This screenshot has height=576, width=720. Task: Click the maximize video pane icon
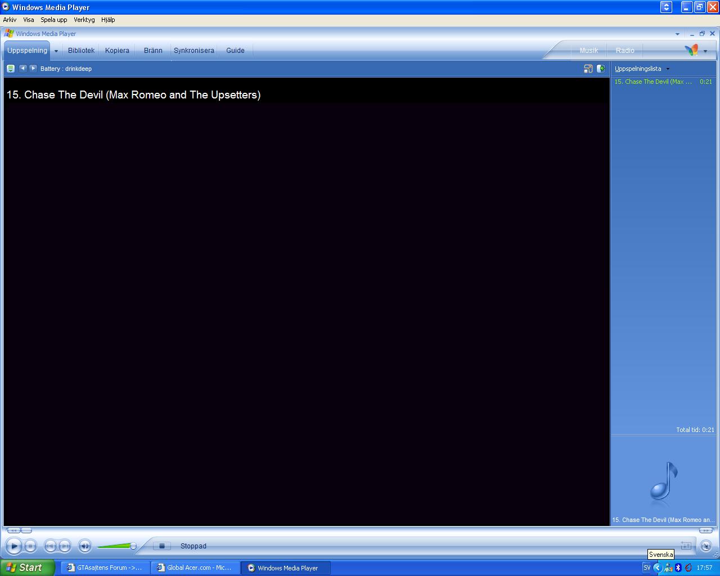588,69
